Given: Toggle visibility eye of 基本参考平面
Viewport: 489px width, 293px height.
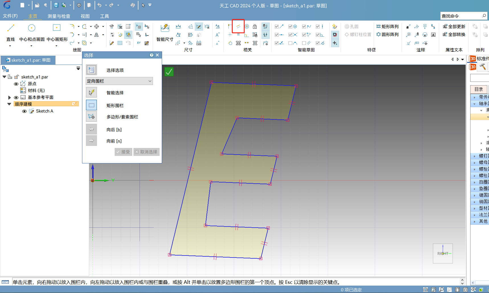Looking at the screenshot, I should 16,97.
